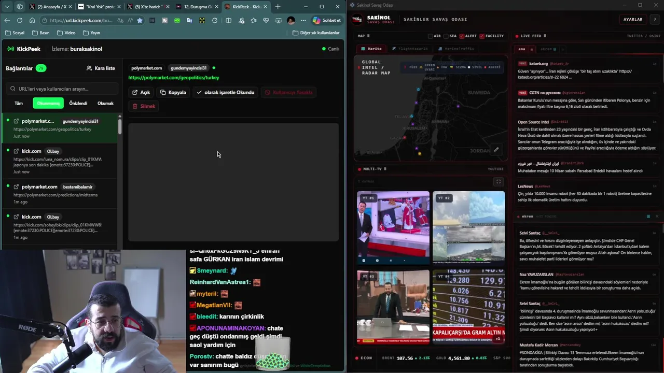This screenshot has width=664, height=373.
Task: Click the KickPeek logo icon
Action: click(x=10, y=49)
